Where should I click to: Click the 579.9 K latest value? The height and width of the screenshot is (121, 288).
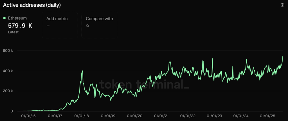tap(20, 26)
